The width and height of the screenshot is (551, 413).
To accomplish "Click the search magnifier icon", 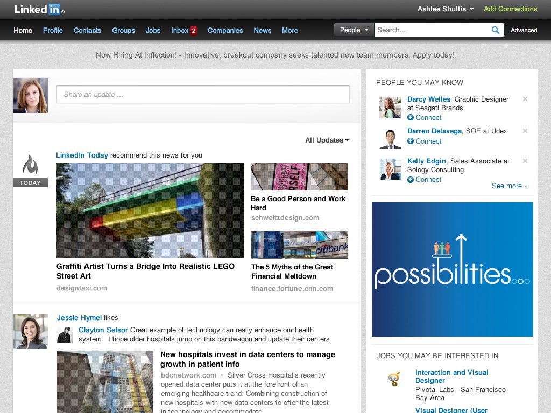I will click(495, 30).
